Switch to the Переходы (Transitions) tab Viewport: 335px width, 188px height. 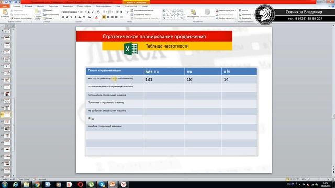coord(53,6)
